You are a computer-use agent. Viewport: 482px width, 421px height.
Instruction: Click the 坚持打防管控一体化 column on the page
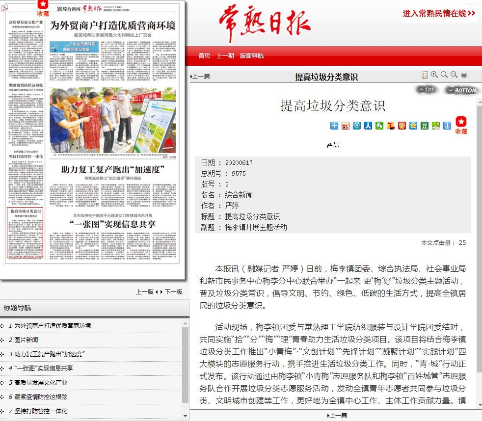click(x=26, y=178)
